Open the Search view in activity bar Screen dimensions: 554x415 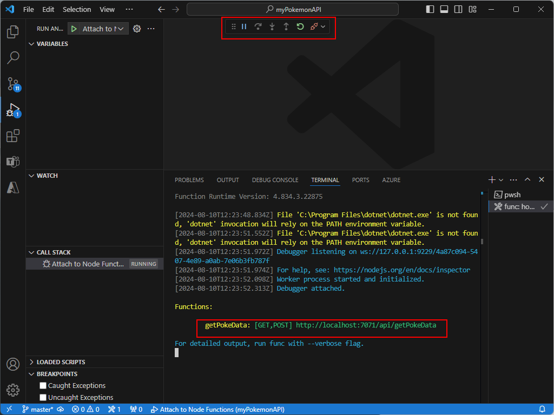(13, 57)
